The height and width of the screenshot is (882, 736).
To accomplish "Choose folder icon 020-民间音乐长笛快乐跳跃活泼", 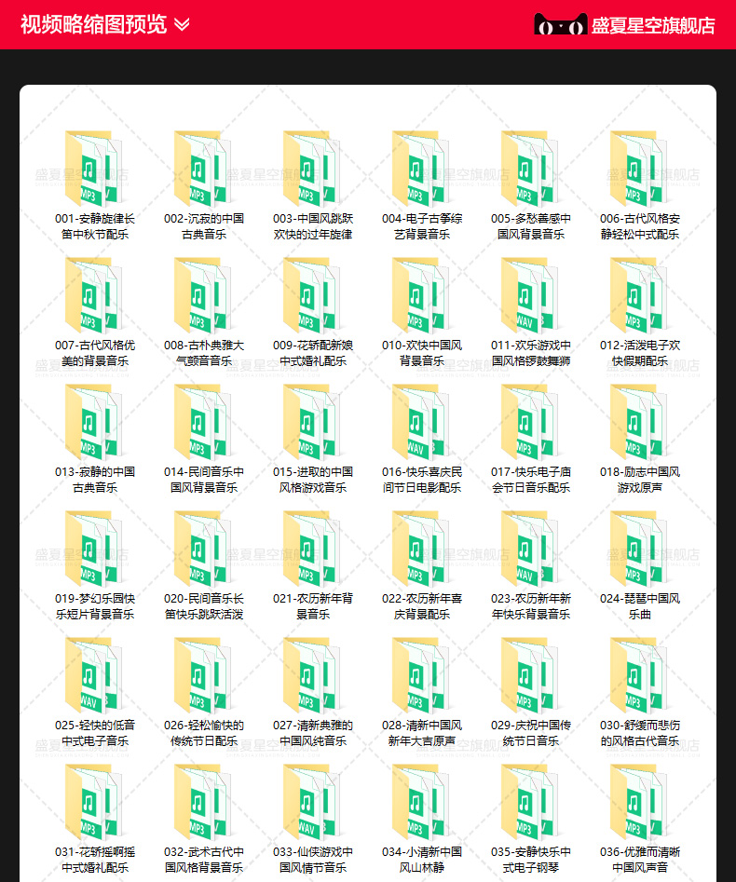I will click(x=203, y=549).
